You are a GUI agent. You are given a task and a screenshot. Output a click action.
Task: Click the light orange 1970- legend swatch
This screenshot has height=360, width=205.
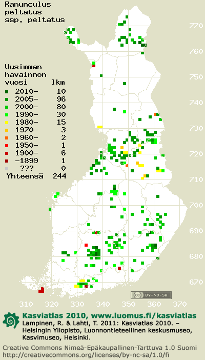pos(7,130)
